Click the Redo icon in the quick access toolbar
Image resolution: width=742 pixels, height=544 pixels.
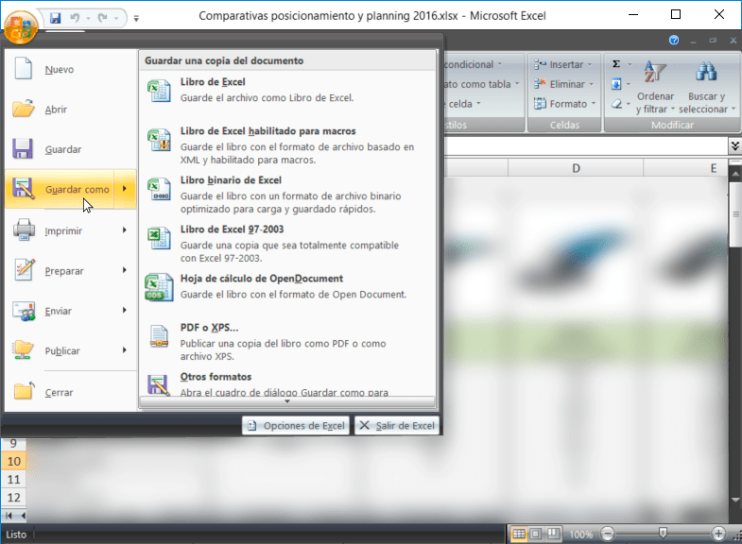[x=103, y=18]
